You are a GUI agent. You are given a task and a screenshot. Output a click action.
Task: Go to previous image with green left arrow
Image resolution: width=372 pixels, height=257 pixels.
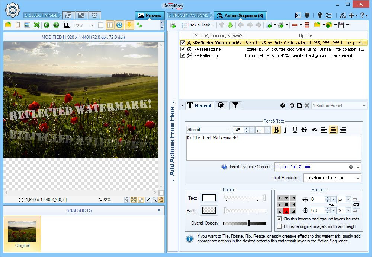46,25
